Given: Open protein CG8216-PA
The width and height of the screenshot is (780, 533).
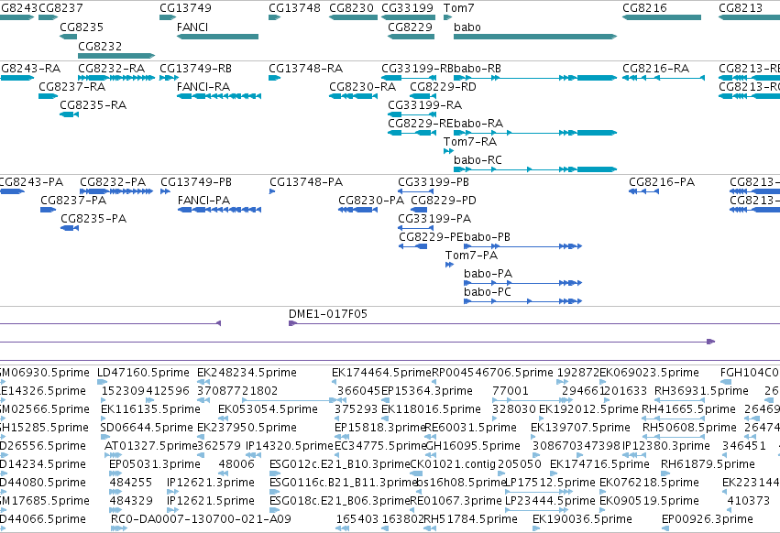Looking at the screenshot, I should click(662, 182).
